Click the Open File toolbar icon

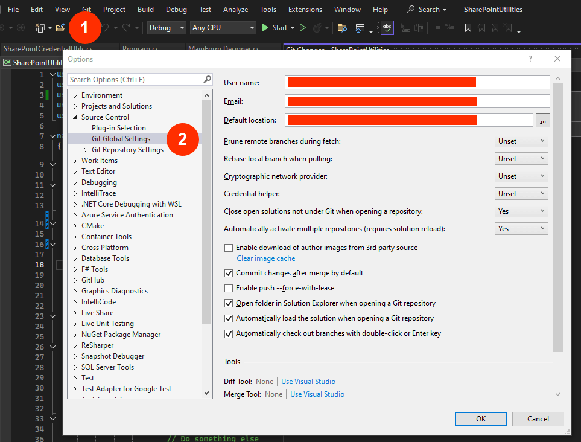[x=60, y=28]
